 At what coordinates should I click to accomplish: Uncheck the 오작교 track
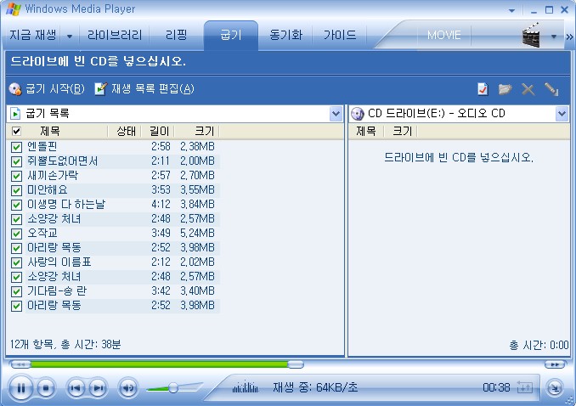coord(16,234)
